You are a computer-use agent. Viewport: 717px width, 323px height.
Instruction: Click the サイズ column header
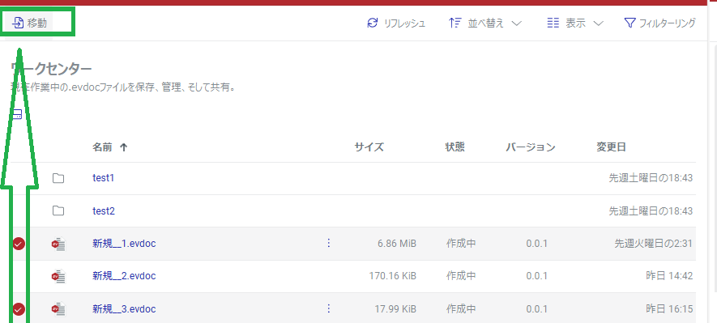[369, 147]
